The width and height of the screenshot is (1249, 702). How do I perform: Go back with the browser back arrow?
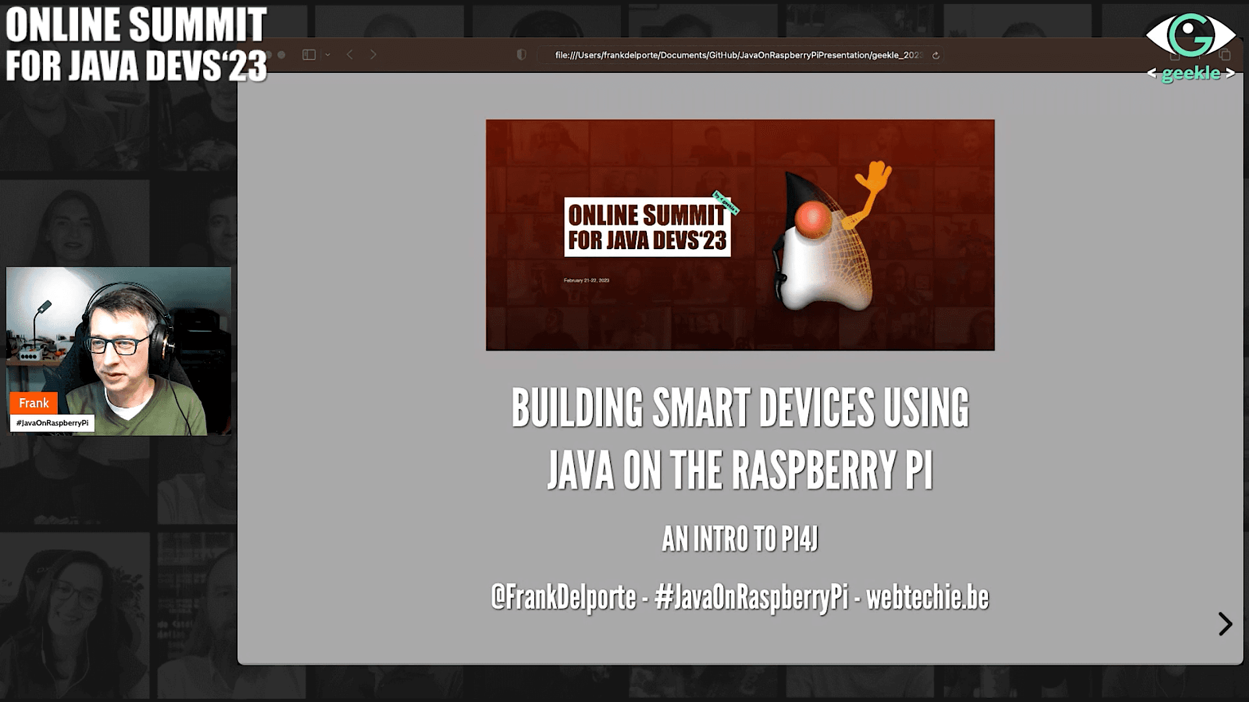coord(350,55)
